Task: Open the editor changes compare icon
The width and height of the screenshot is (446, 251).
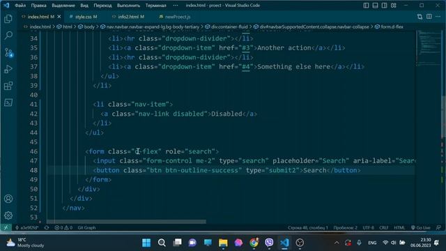Action: [420, 17]
